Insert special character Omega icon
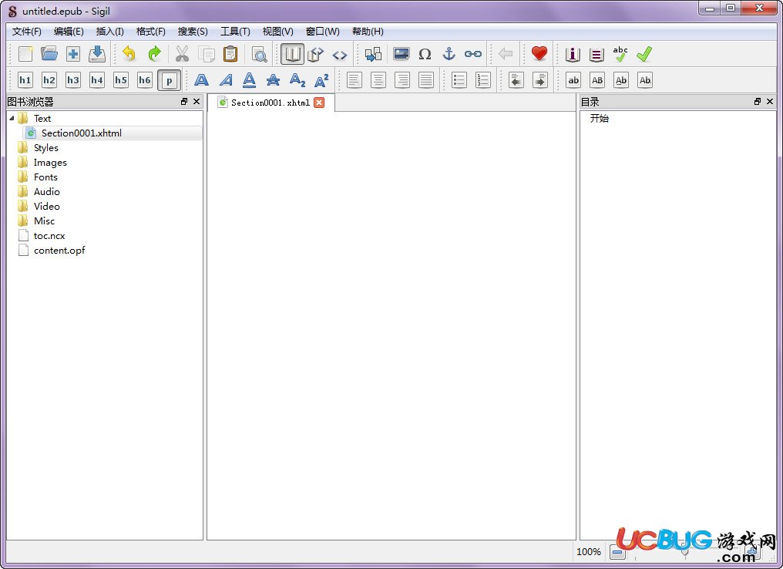 click(x=425, y=54)
